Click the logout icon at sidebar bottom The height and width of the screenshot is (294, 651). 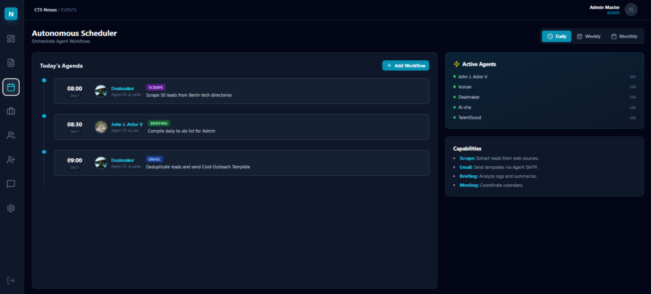11,280
